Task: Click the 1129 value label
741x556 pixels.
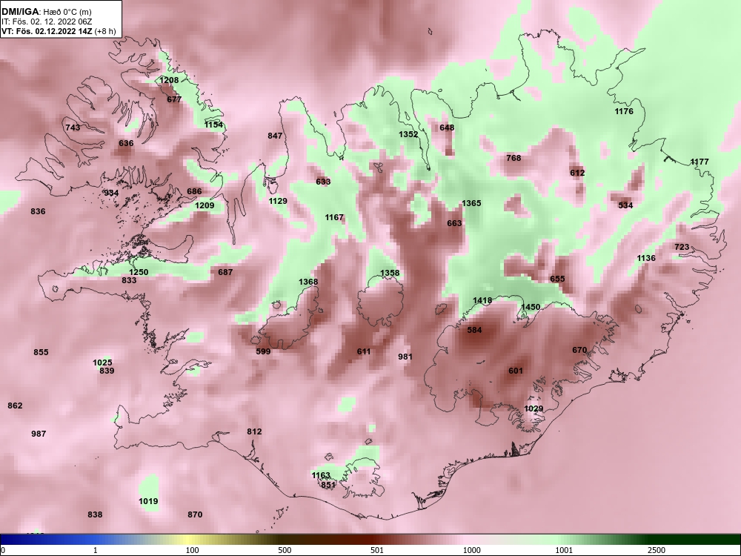Action: (278, 201)
